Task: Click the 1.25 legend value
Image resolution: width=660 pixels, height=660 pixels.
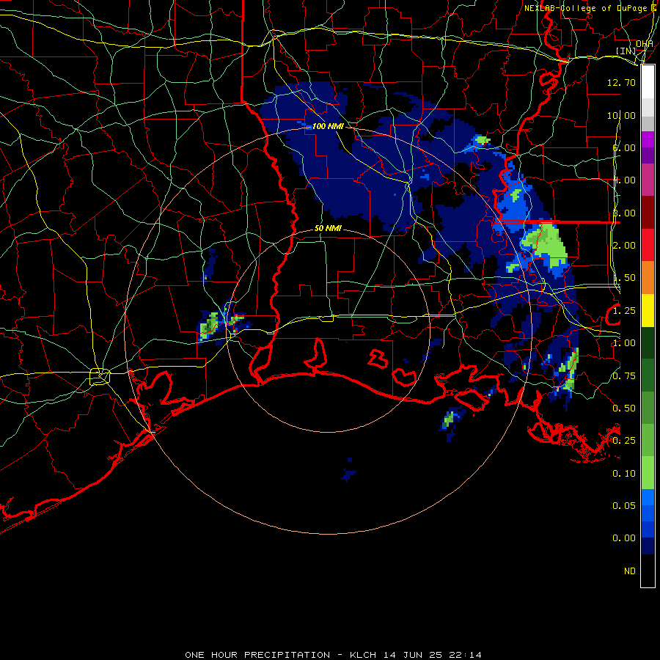Action: 624,311
